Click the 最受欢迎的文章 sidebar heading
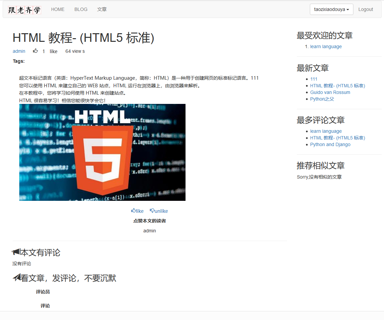This screenshot has height=320, width=384. pos(324,36)
